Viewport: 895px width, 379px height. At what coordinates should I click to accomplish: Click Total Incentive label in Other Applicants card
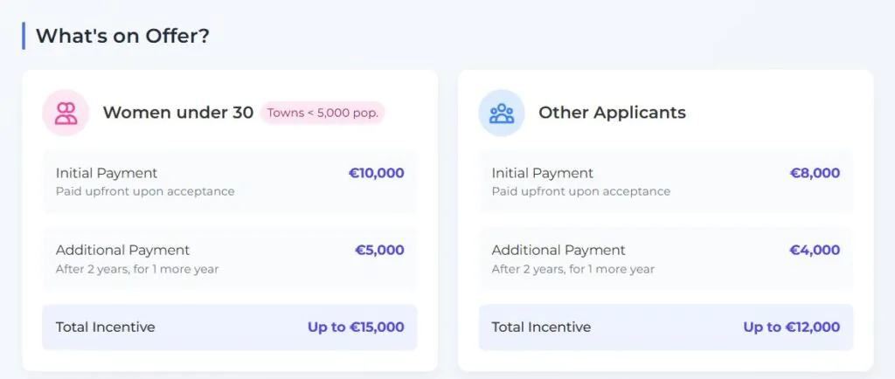tap(541, 327)
